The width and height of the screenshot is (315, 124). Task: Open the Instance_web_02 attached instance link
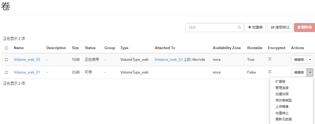pos(169,60)
